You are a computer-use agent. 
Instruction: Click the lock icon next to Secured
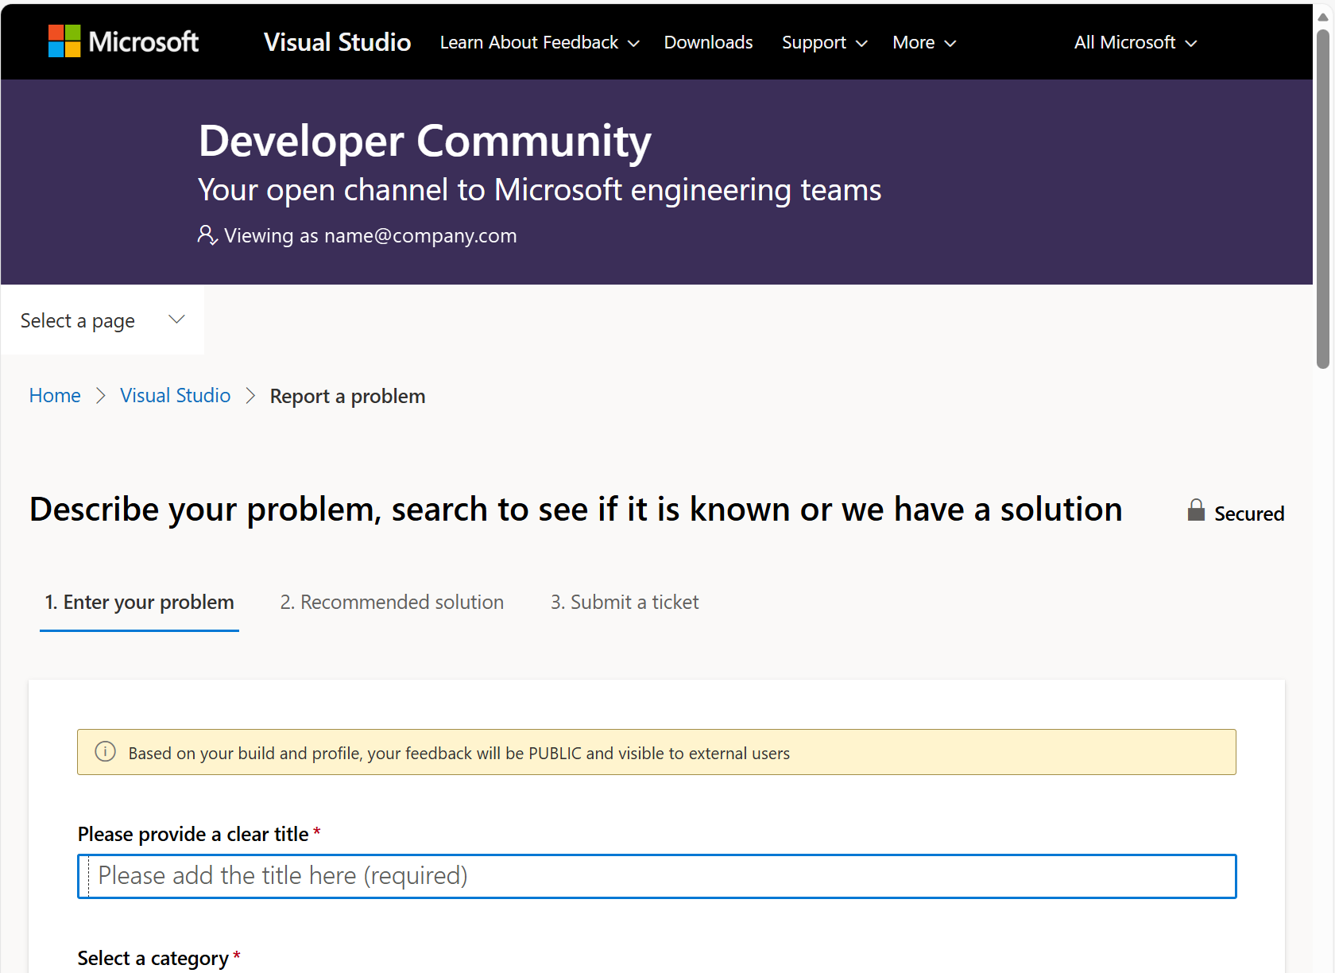(1196, 511)
